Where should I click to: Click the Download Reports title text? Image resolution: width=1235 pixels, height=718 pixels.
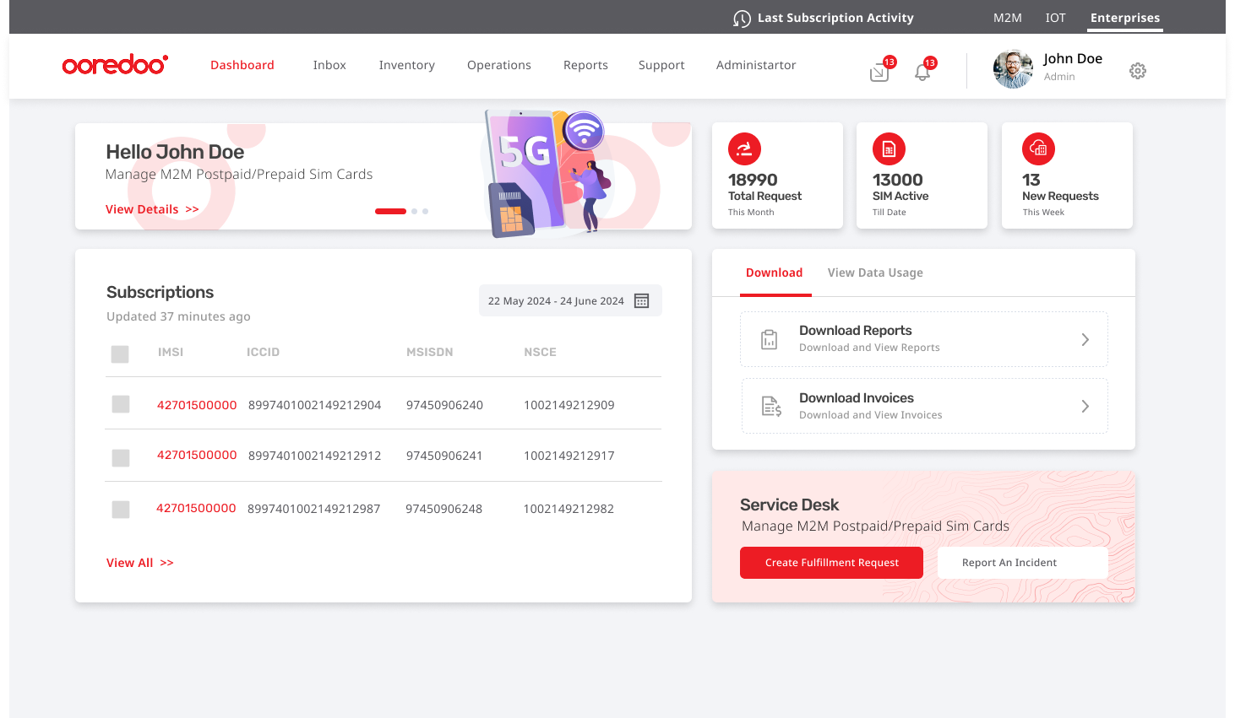coord(856,331)
